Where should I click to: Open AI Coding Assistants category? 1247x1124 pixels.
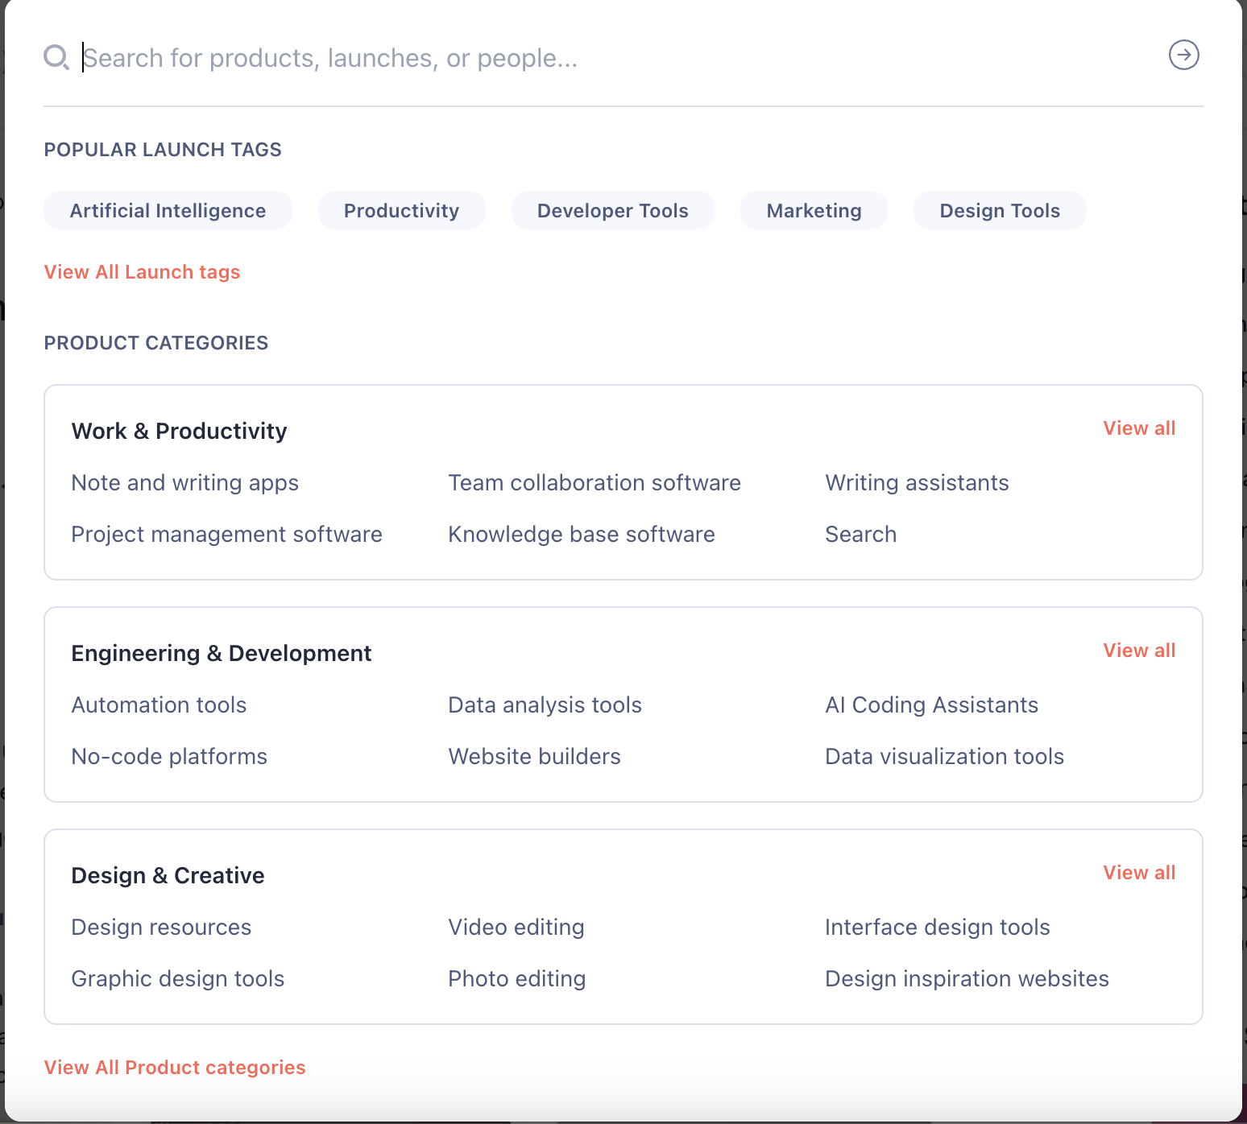(931, 705)
